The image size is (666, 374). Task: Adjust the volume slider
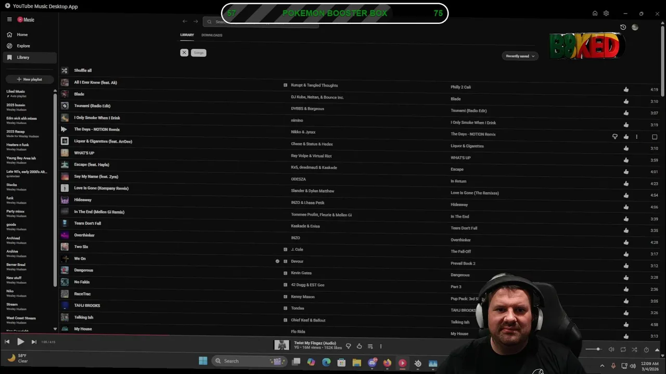coord(593,349)
